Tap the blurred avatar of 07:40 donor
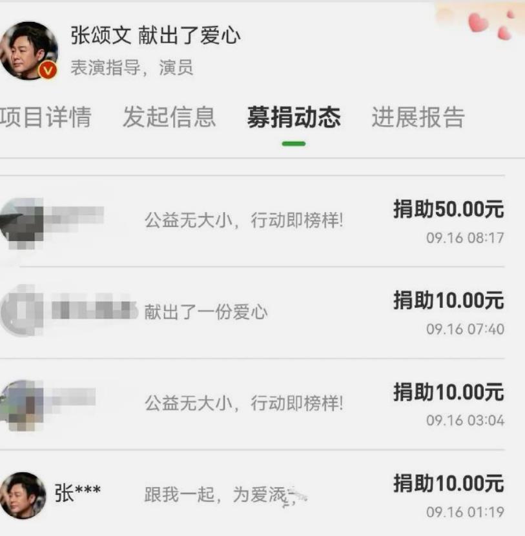Image resolution: width=525 pixels, height=536 pixels. point(22,311)
